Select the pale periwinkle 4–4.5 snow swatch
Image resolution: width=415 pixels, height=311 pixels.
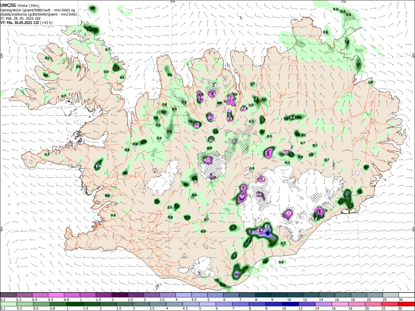click(x=183, y=295)
